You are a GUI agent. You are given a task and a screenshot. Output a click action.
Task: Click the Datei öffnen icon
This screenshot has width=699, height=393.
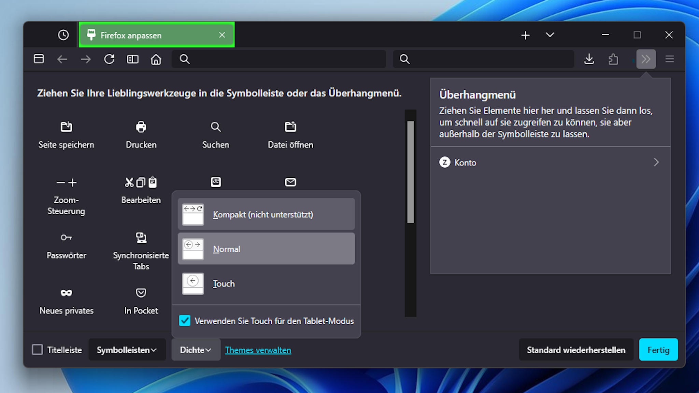pos(290,127)
